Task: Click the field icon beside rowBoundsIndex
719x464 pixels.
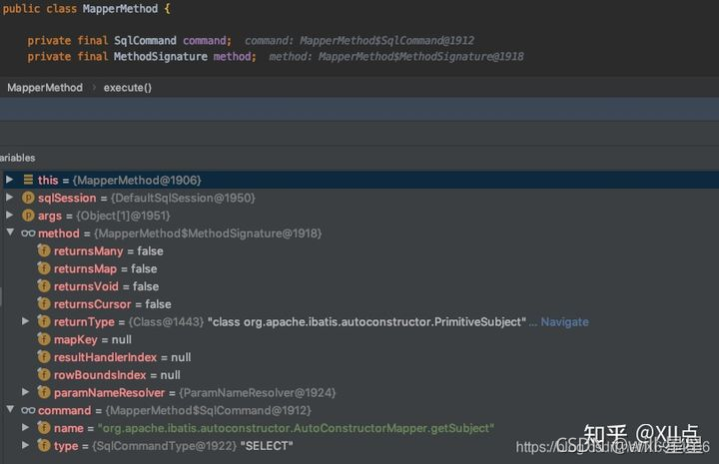Action: [x=44, y=374]
